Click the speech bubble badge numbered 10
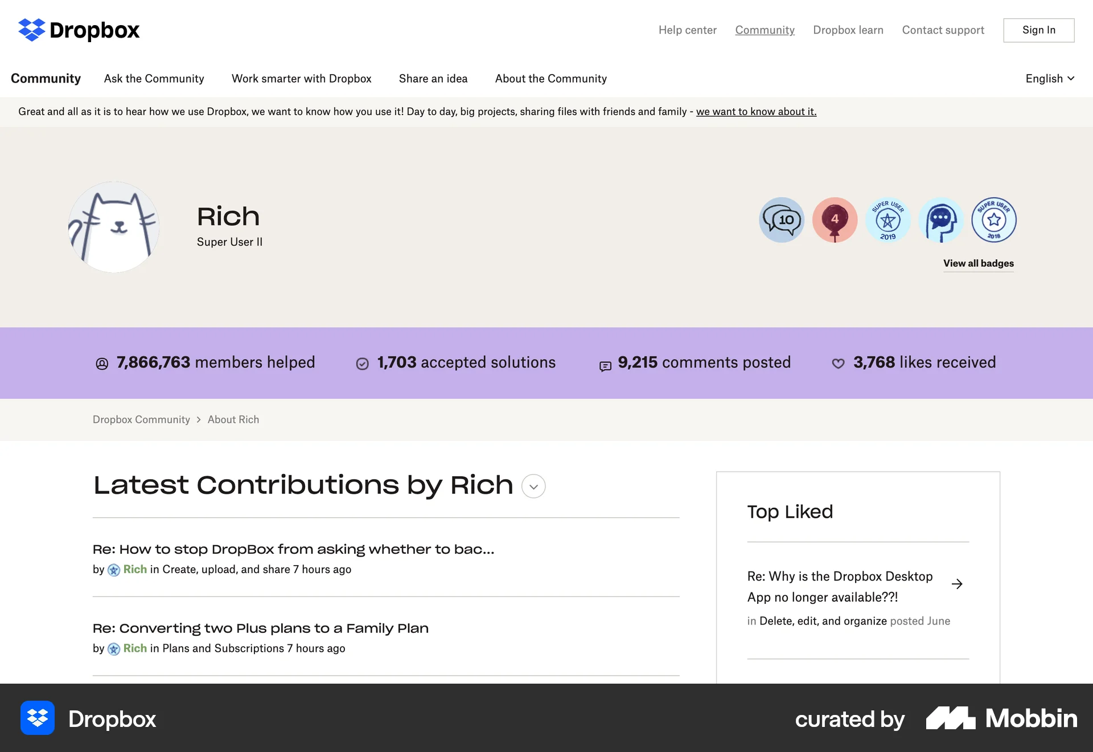The width and height of the screenshot is (1093, 752). [782, 220]
